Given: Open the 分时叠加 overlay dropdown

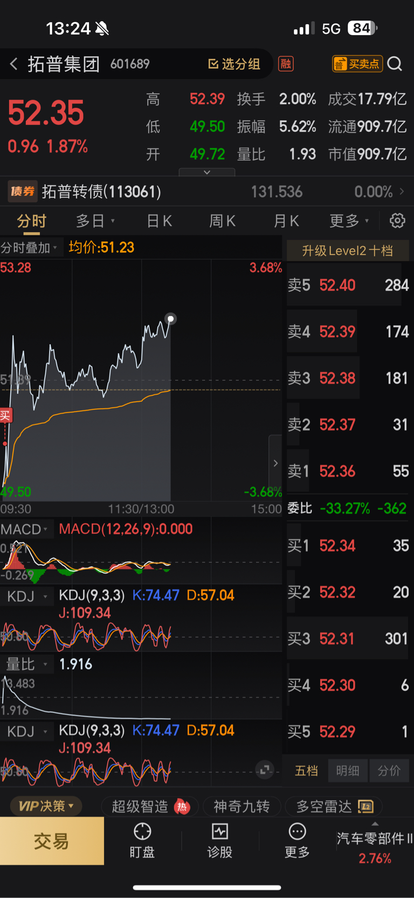Looking at the screenshot, I should 30,248.
